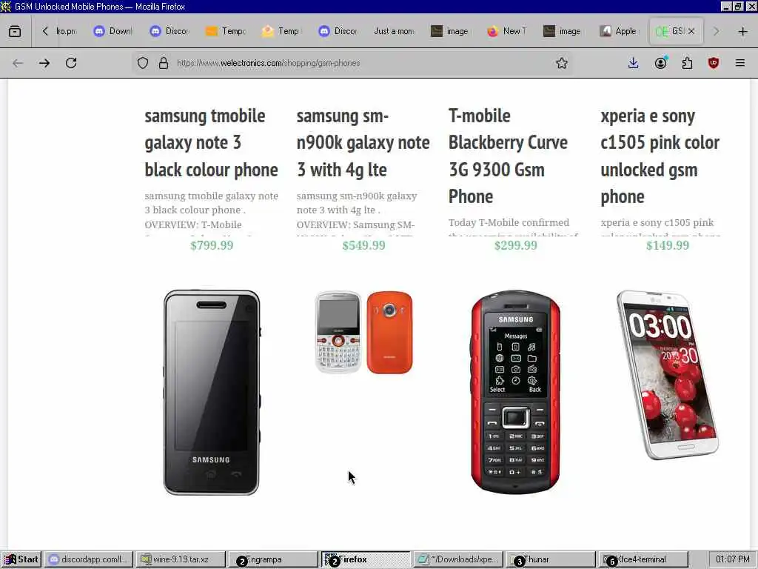Open samsung tmobile galaxy note 3 black title
This screenshot has height=569, width=758.
click(211, 143)
